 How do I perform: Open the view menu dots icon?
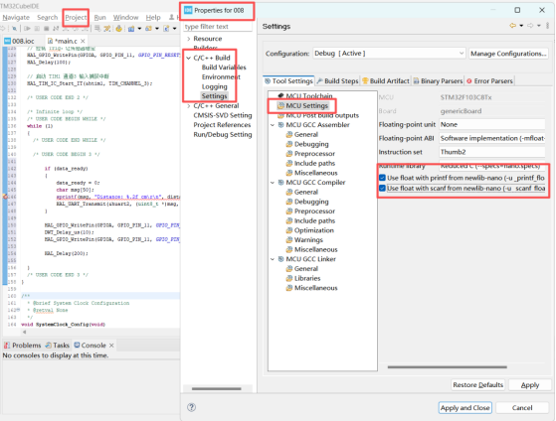pyautogui.click(x=548, y=26)
